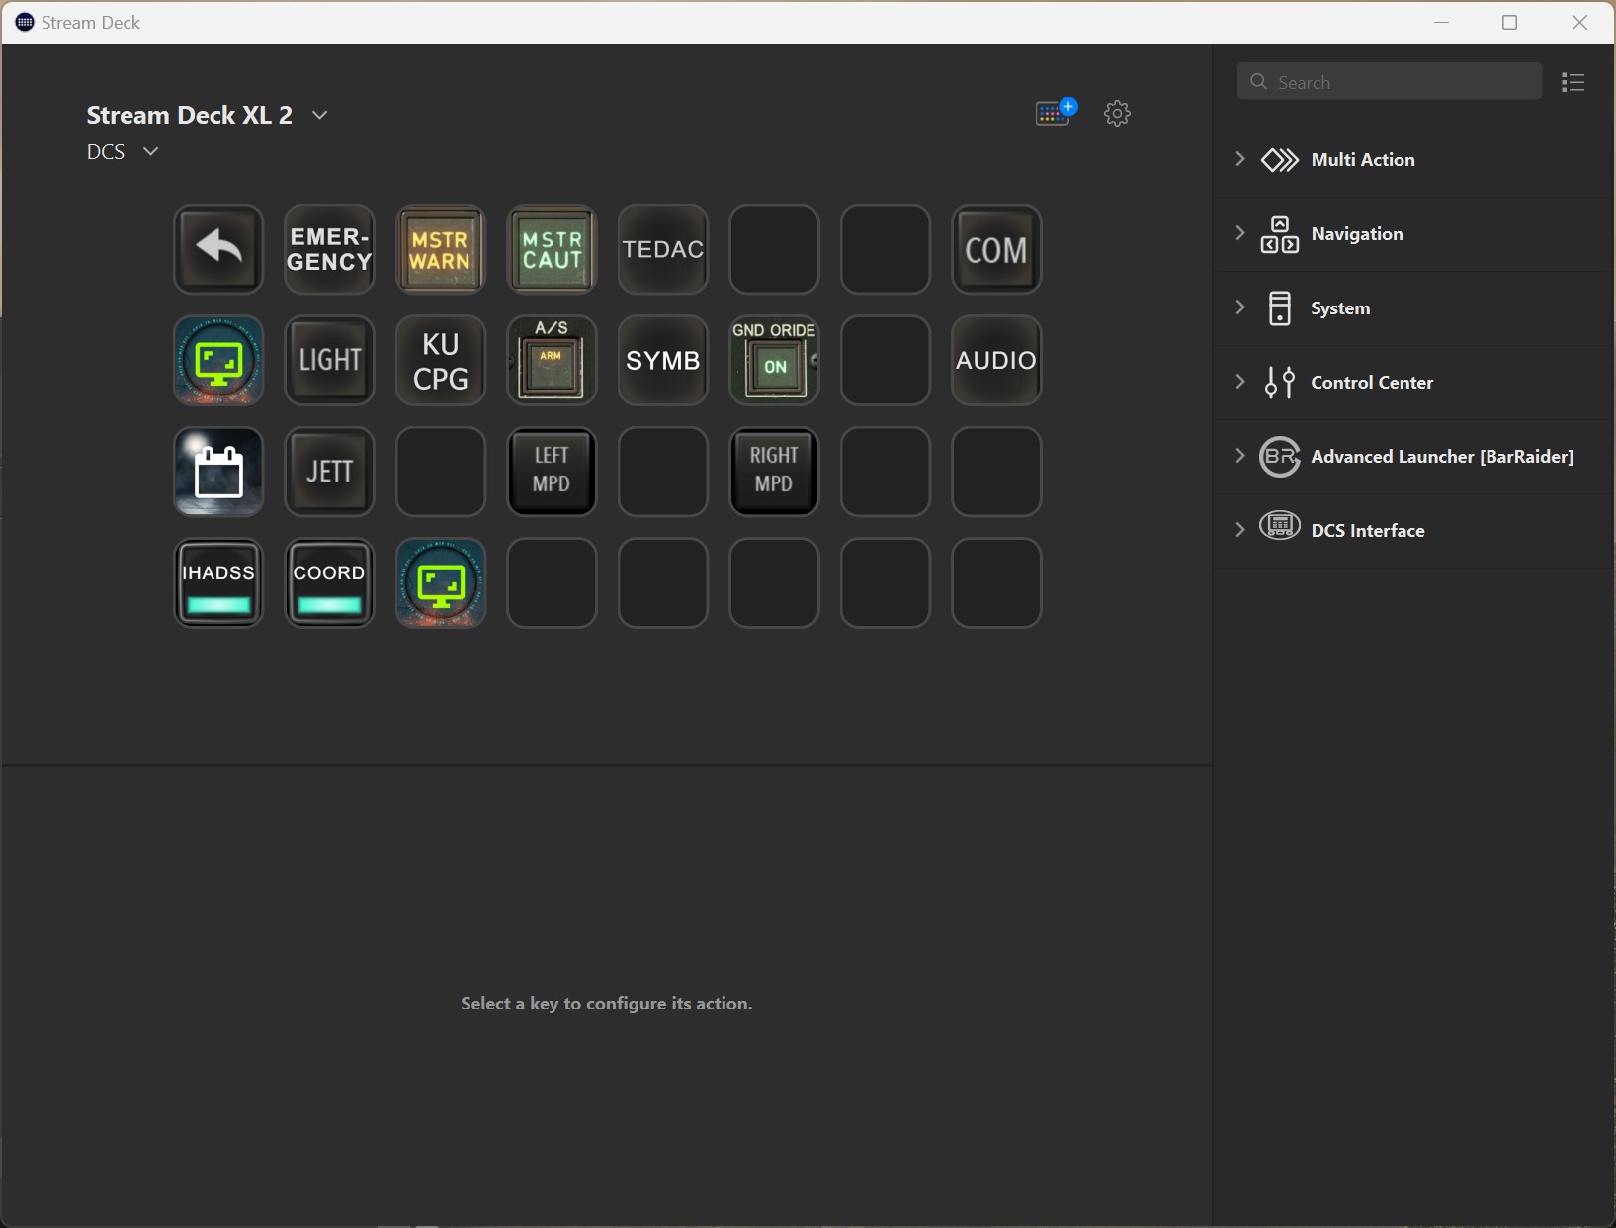The image size is (1616, 1228).
Task: Click the EMERGENCY key
Action: click(329, 249)
